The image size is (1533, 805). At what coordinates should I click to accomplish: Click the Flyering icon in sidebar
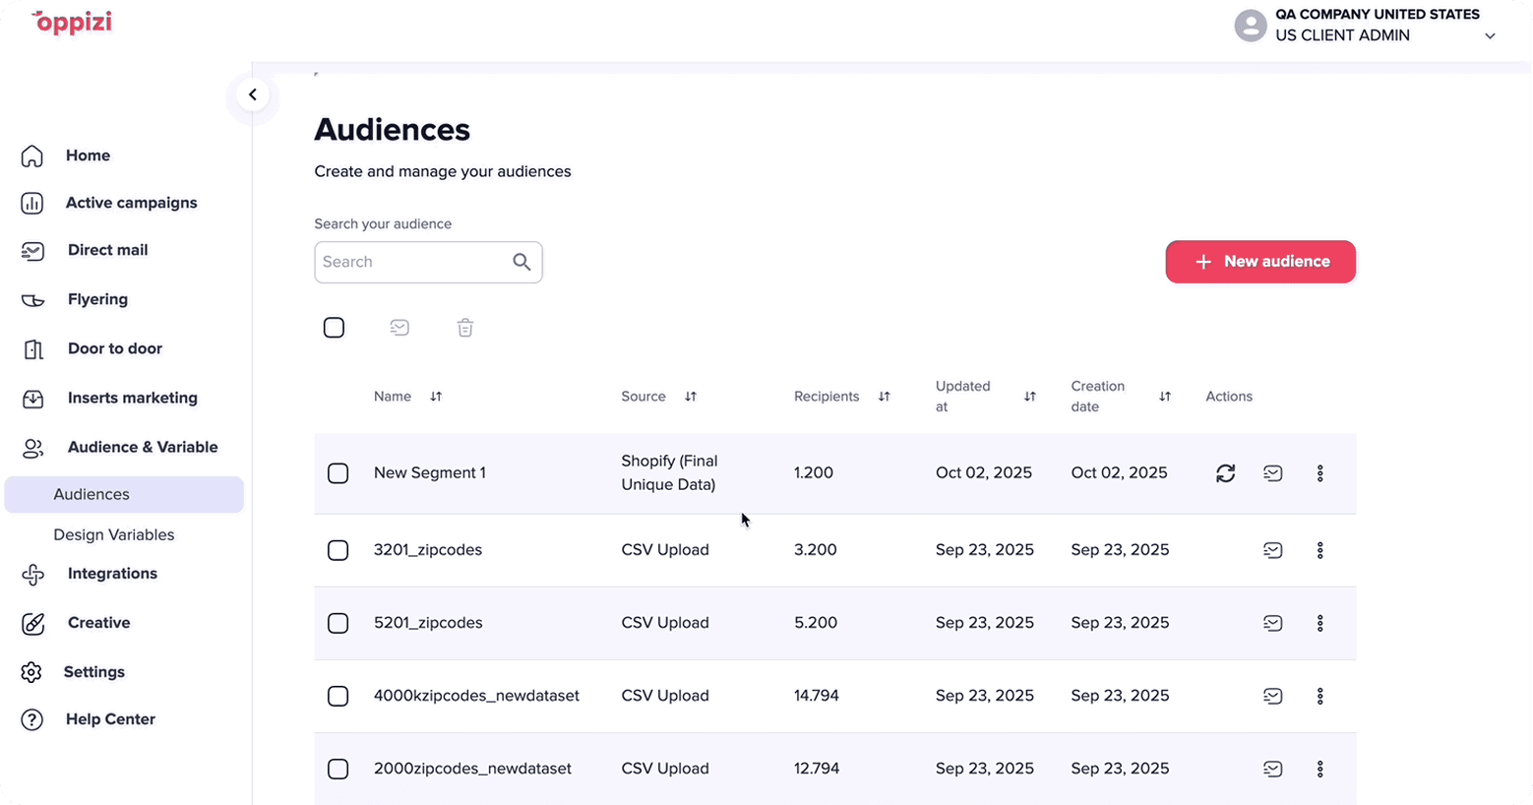pyautogui.click(x=32, y=300)
